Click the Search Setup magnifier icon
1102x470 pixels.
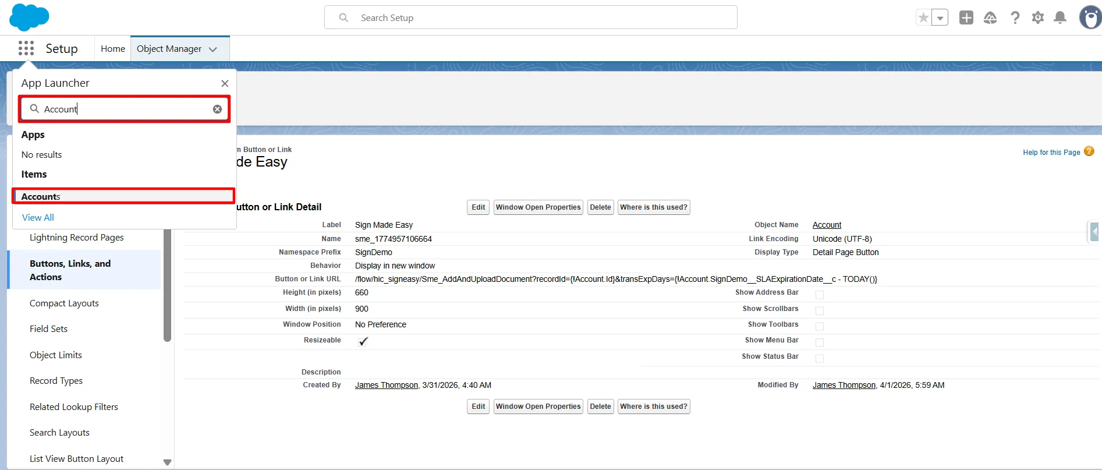(343, 17)
